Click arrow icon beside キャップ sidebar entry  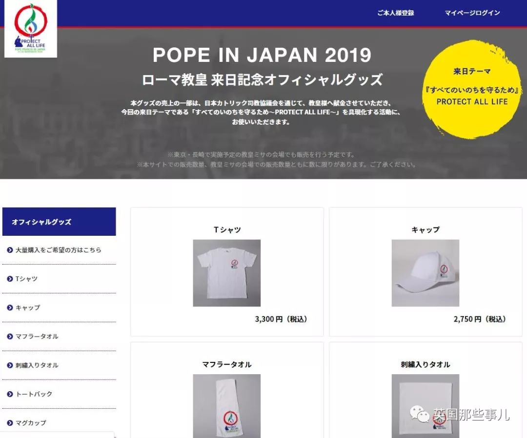coord(10,308)
